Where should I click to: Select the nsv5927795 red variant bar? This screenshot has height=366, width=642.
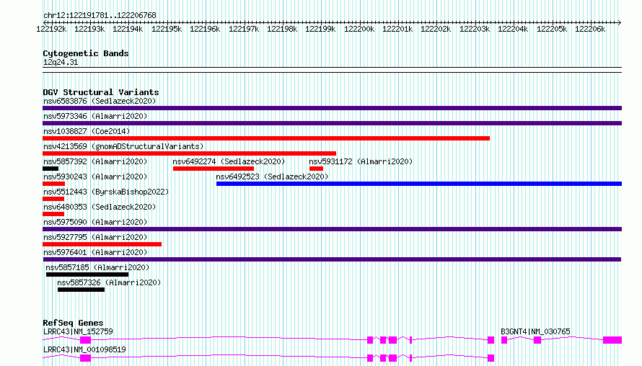click(x=102, y=244)
